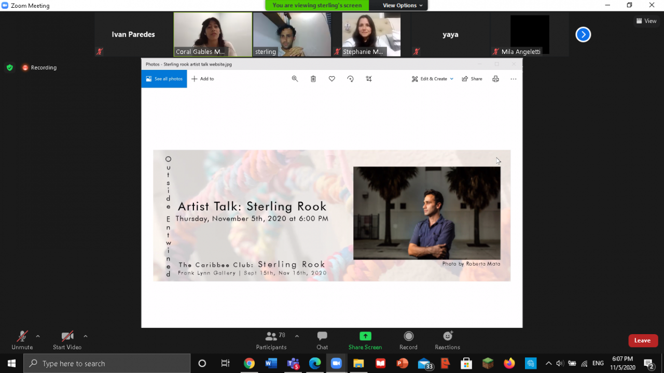Expand video options next to Start Video
Image resolution: width=664 pixels, height=373 pixels.
(x=86, y=336)
